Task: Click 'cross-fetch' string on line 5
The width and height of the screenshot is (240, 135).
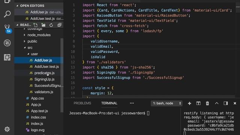Action: click(x=133, y=26)
